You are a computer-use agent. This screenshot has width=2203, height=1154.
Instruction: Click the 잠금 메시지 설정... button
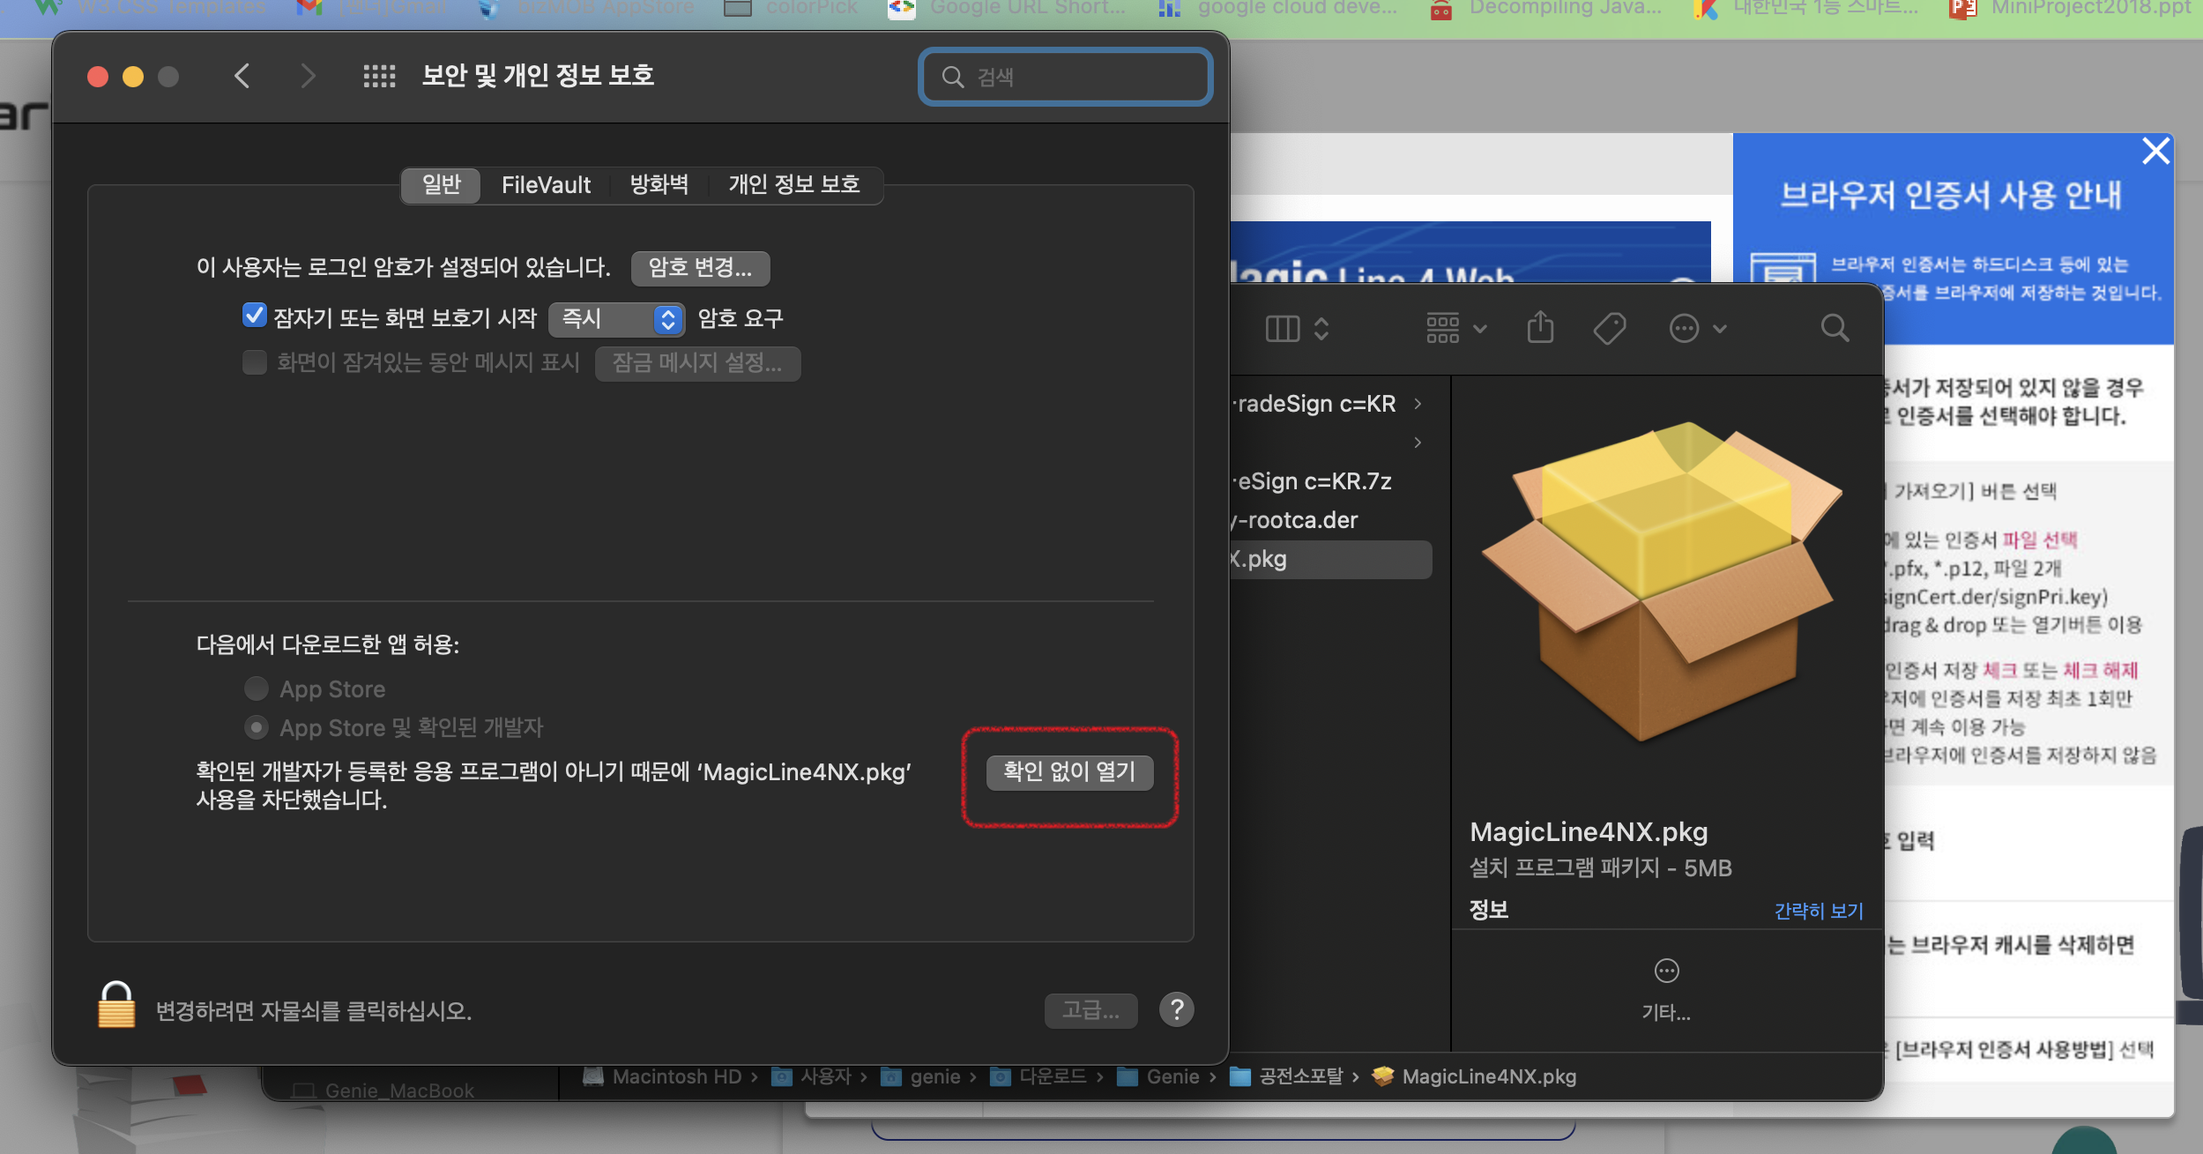(697, 363)
